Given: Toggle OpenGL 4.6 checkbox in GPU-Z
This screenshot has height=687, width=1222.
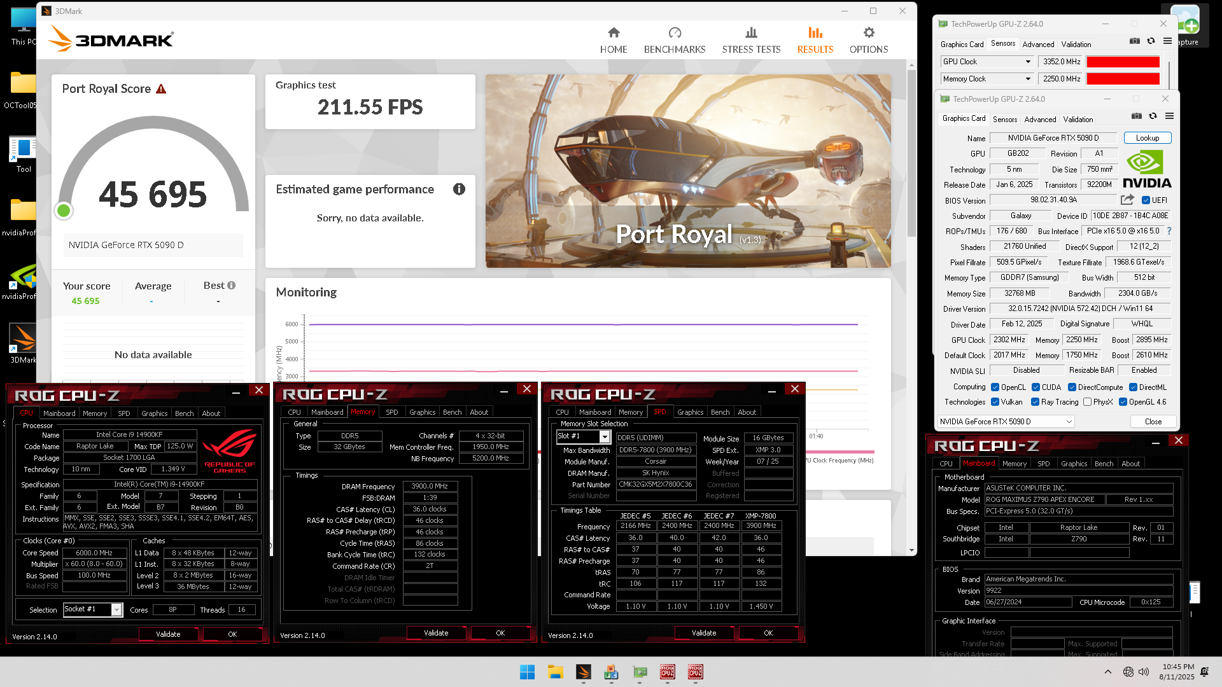Looking at the screenshot, I should click(x=1123, y=401).
